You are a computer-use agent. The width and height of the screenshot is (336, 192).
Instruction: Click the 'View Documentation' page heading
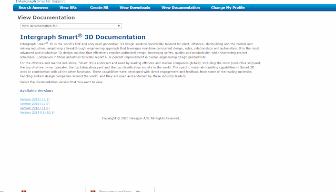point(46,17)
